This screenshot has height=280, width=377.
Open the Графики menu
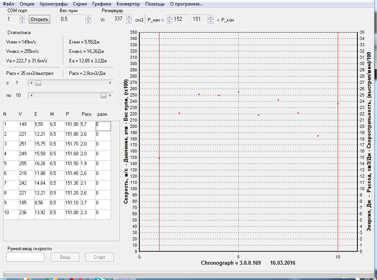102,4
